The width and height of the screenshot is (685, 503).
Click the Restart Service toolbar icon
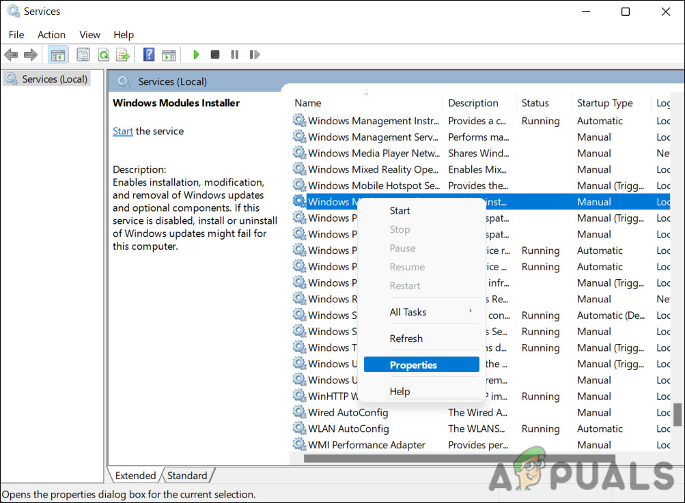[x=254, y=55]
